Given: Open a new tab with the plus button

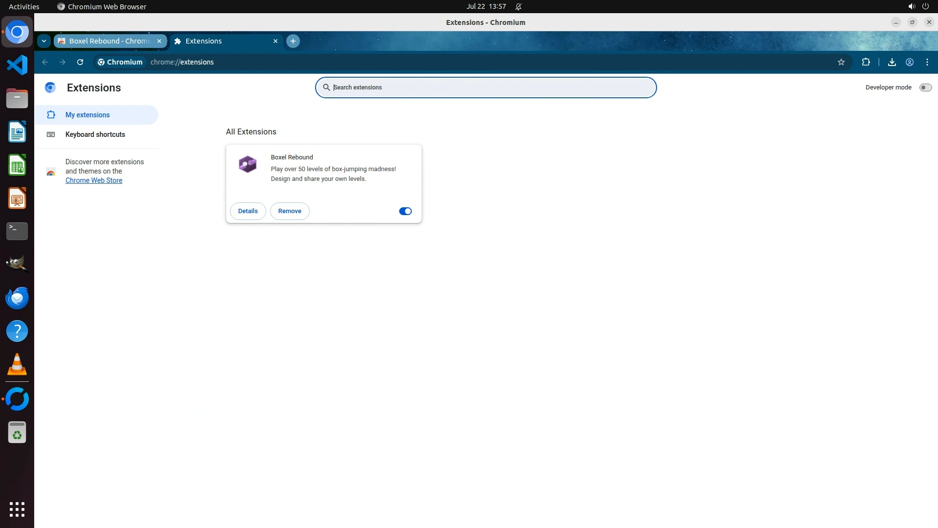Looking at the screenshot, I should [293, 41].
